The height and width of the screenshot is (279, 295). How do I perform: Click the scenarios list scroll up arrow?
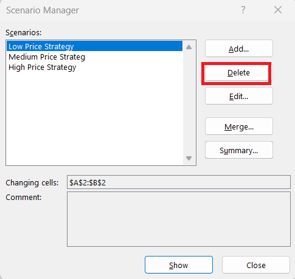point(189,47)
